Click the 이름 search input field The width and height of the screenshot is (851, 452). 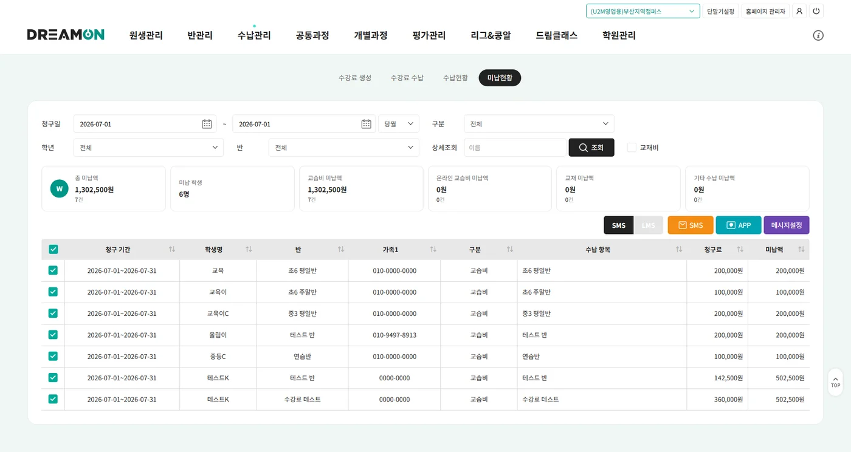[515, 148]
